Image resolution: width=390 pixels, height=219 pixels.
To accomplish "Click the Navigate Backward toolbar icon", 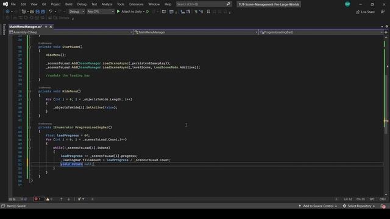I will pos(7,12).
